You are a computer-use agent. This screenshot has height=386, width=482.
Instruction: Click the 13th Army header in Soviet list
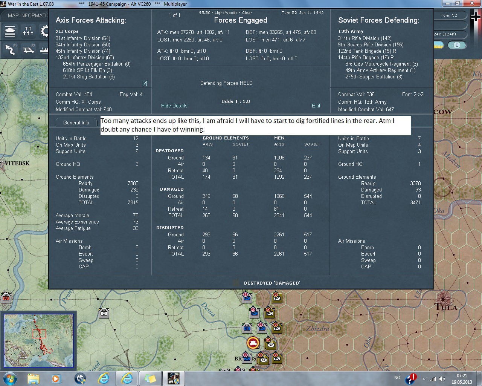pyautogui.click(x=351, y=31)
